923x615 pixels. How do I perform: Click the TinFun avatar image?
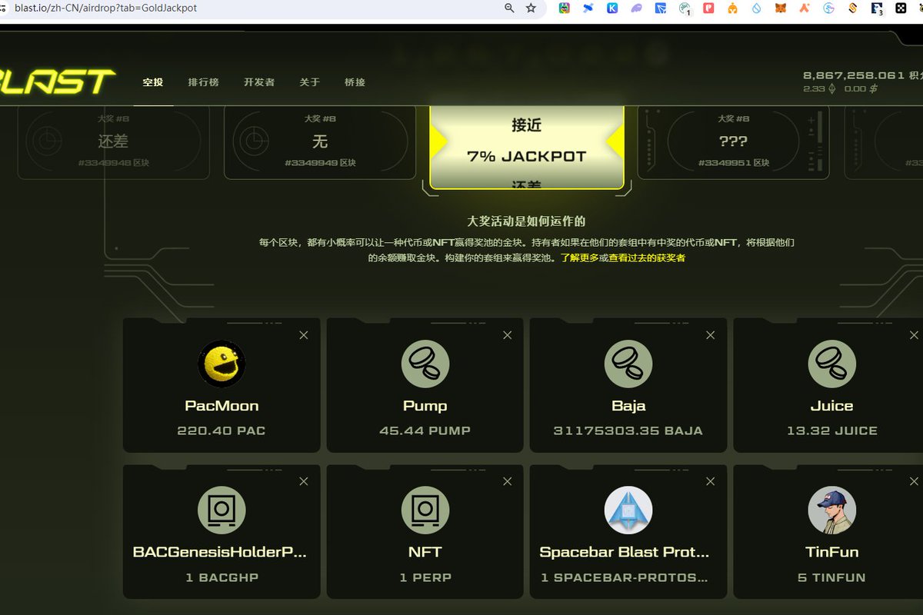831,510
